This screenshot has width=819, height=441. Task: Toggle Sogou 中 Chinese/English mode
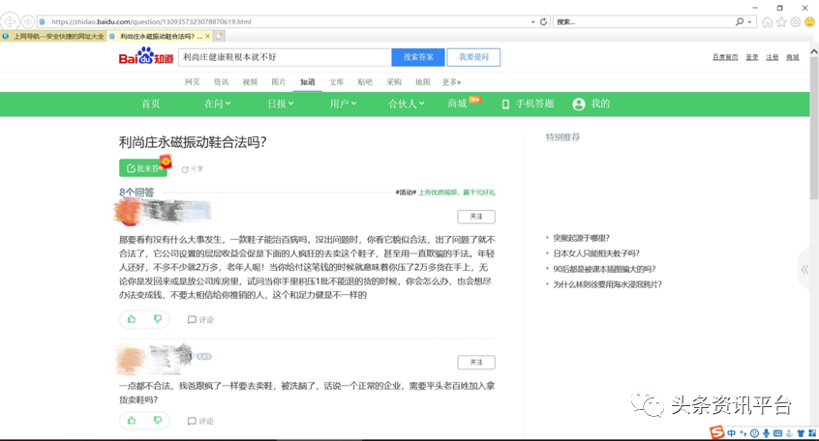point(731,433)
